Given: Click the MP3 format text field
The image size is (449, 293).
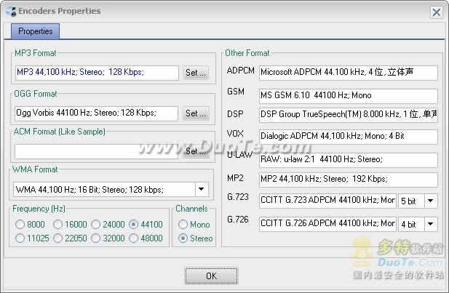Looking at the screenshot, I should (97, 73).
